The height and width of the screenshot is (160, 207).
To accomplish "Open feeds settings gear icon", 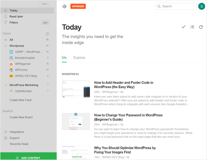I will [47, 34].
